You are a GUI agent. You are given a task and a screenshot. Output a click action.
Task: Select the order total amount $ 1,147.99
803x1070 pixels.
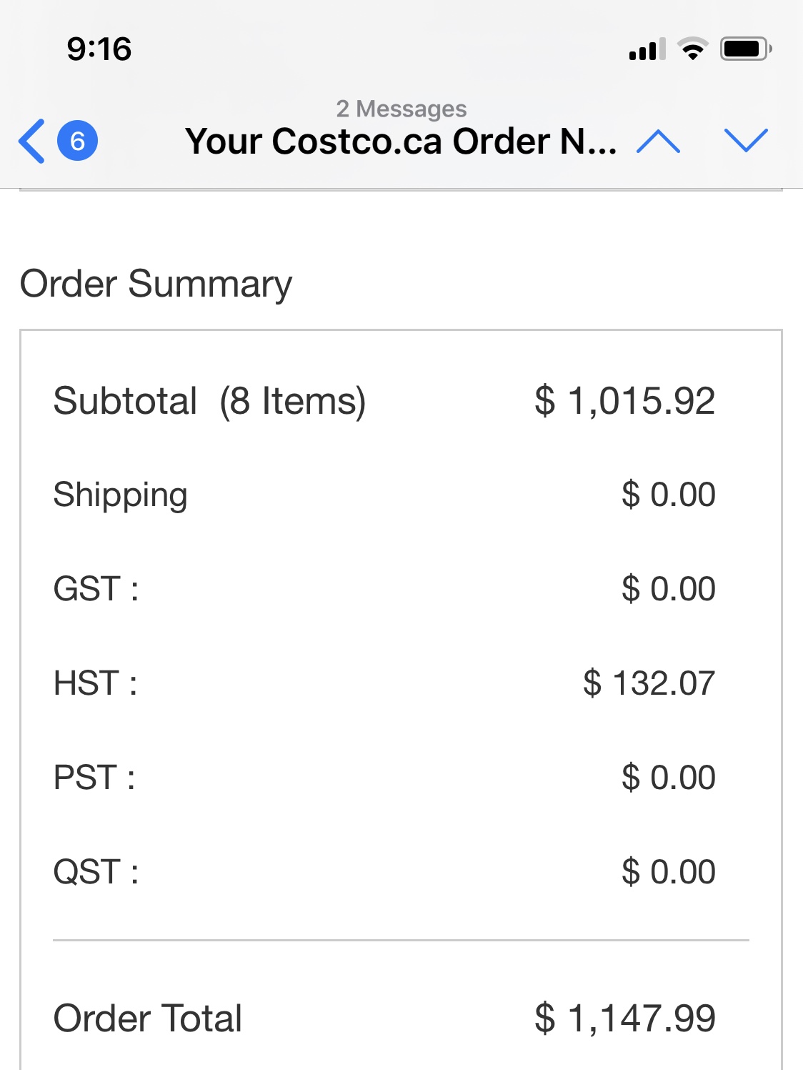point(624,1019)
